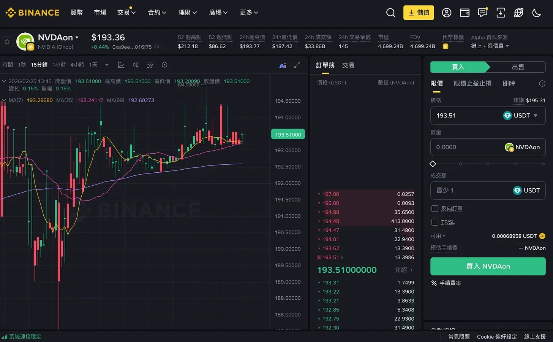Viewport: 553px width, 342px height.
Task: Copy the contract address icon
Action: 156,47
